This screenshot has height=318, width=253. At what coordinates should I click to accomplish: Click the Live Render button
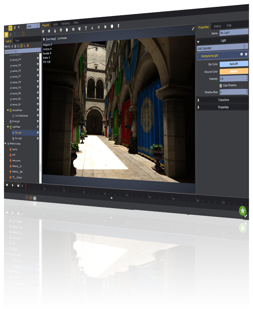[x=62, y=38]
